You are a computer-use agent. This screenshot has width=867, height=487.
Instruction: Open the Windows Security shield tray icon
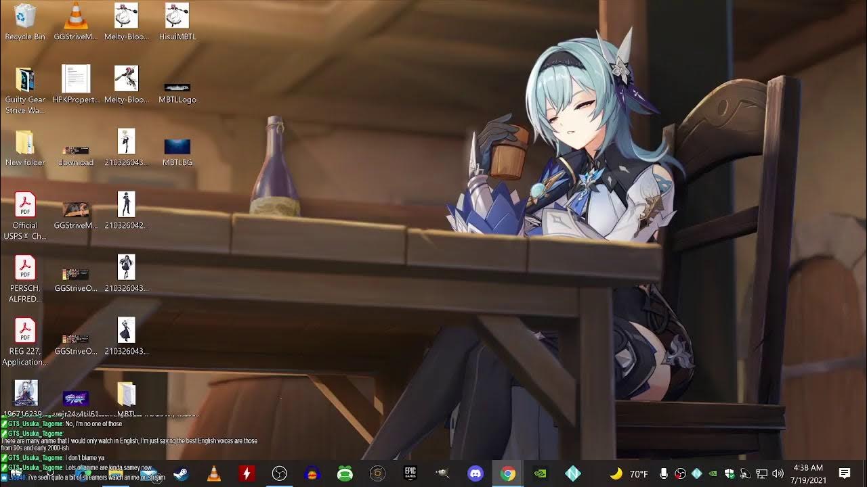tap(729, 474)
